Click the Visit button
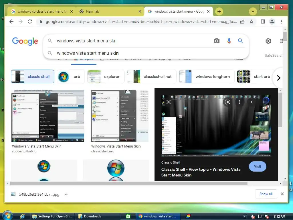Screen dimensions: 293x220 [258, 166]
